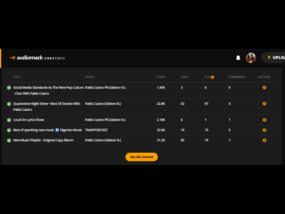Image resolution: width=285 pixels, height=214 pixels.
Task: Open 'Best of spanking new music' title
Action: (x=48, y=130)
